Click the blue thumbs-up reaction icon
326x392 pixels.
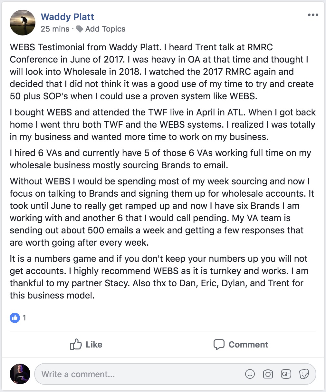point(15,318)
